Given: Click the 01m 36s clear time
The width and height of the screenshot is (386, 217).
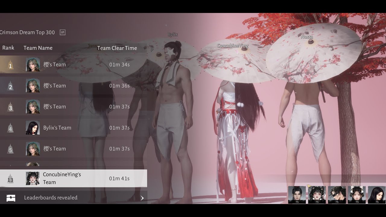Looking at the screenshot, I should pyautogui.click(x=119, y=86).
